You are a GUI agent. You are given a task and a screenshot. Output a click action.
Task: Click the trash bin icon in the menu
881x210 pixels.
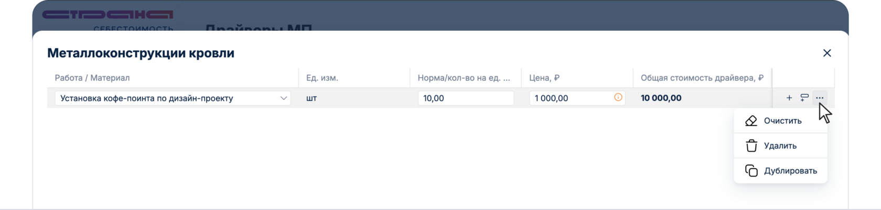pos(751,146)
